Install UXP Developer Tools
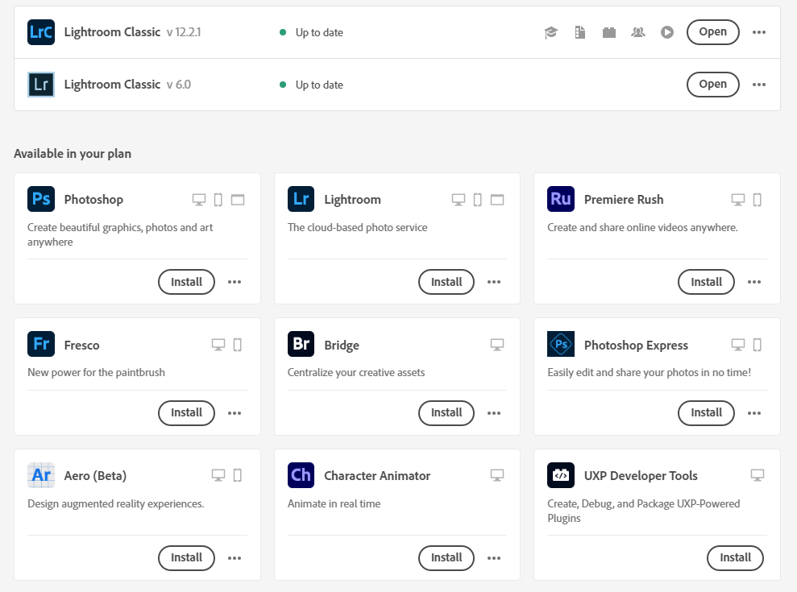797x592 pixels. [735, 557]
